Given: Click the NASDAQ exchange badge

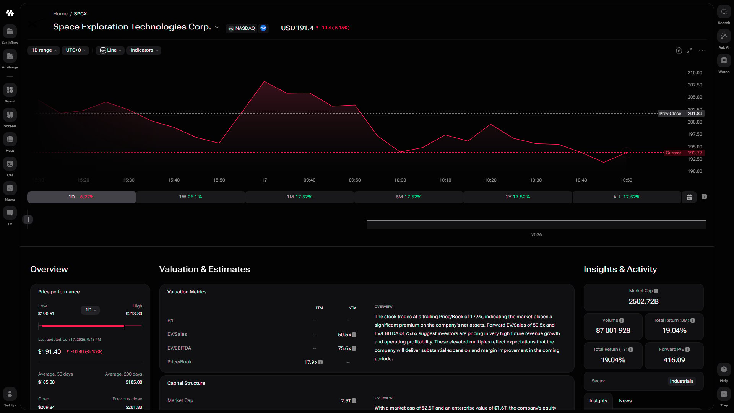Looking at the screenshot, I should tap(242, 28).
